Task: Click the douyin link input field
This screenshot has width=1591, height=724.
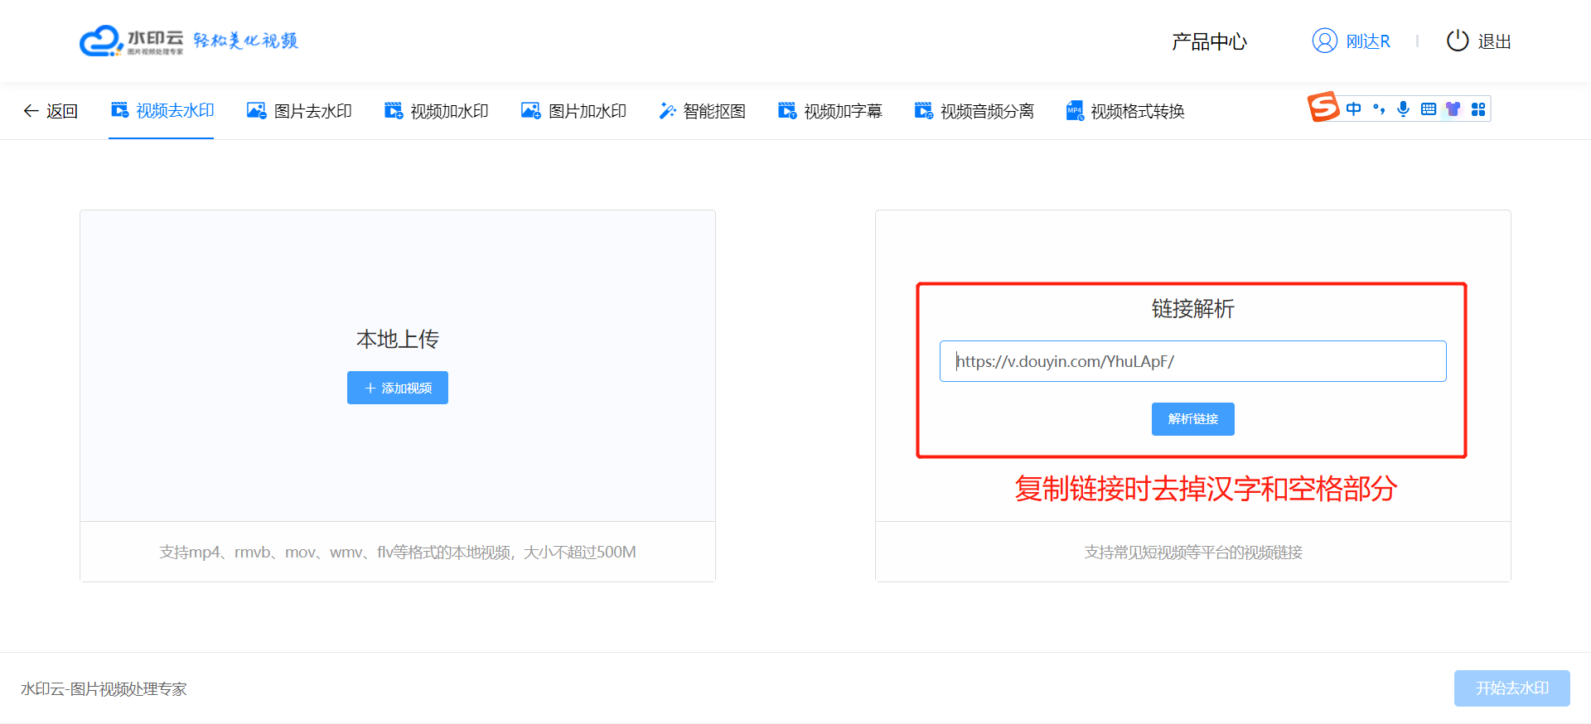Action: click(x=1192, y=361)
